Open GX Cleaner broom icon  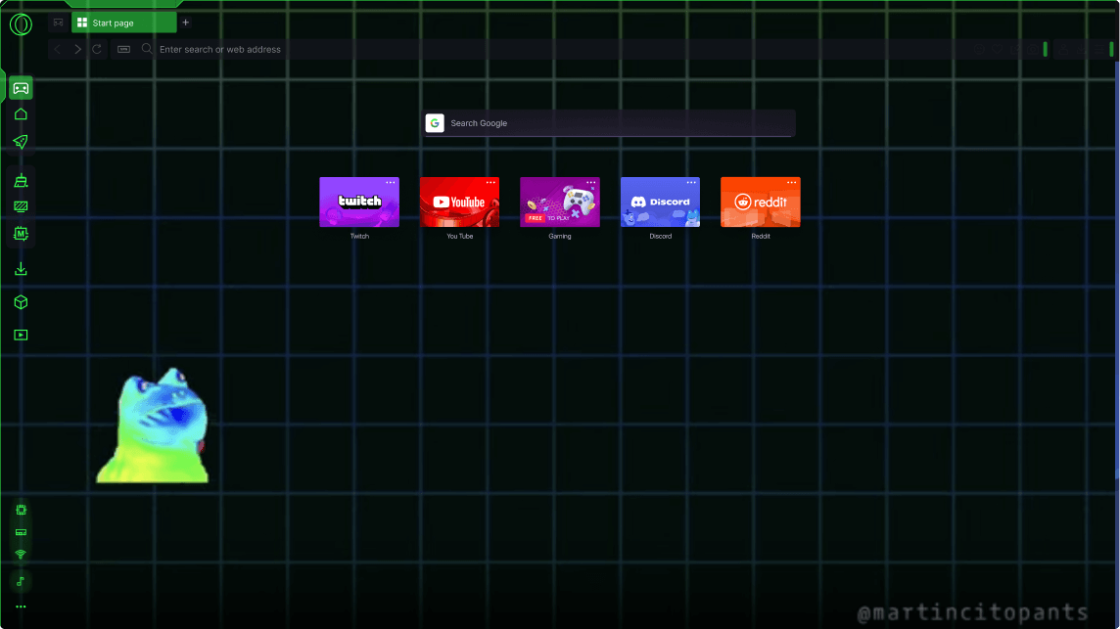click(x=21, y=181)
